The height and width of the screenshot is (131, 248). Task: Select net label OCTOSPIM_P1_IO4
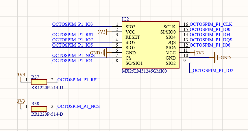(x=210, y=35)
